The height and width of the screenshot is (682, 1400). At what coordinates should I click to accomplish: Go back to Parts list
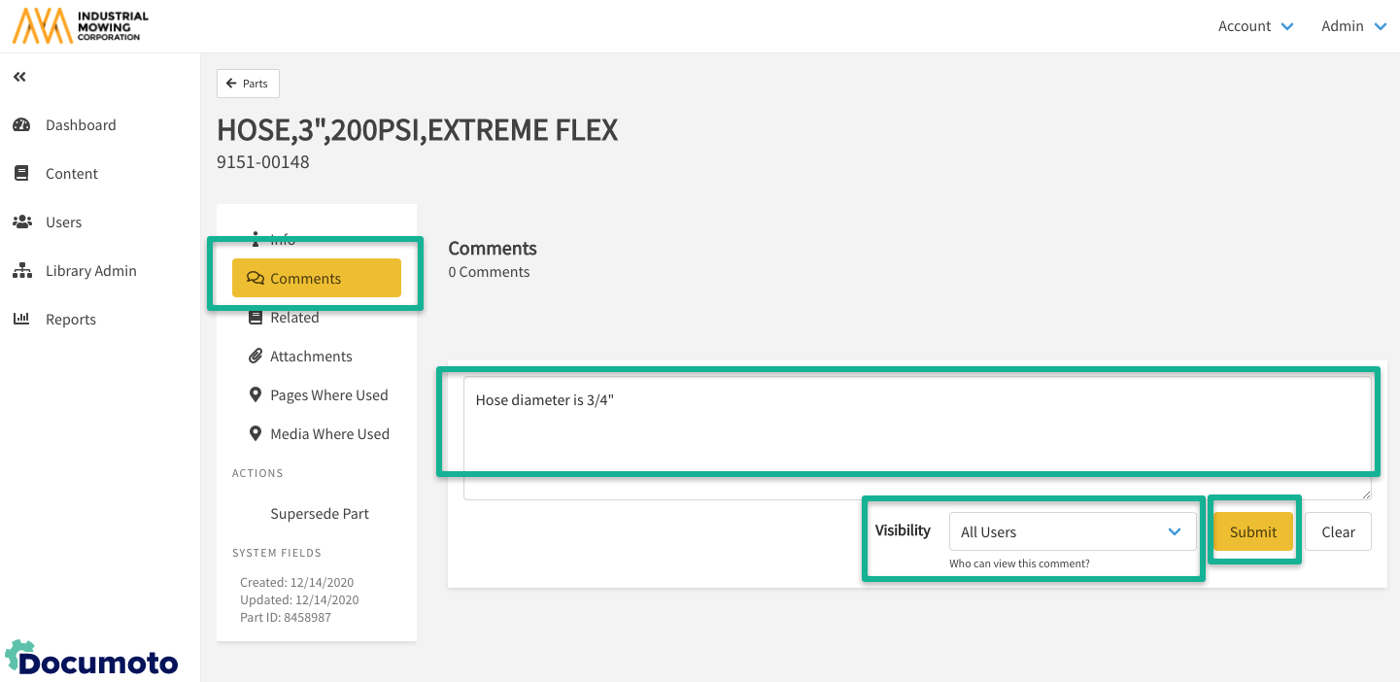pyautogui.click(x=248, y=84)
